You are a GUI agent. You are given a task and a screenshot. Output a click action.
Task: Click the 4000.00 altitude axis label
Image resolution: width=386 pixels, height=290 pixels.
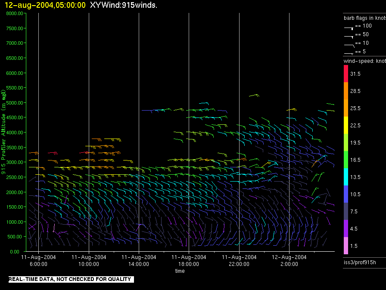15,133
